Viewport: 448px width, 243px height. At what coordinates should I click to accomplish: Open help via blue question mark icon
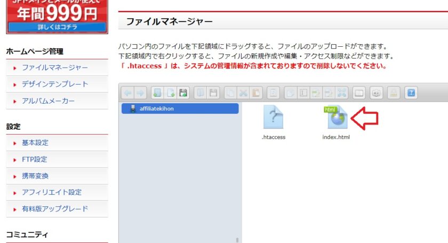411,93
